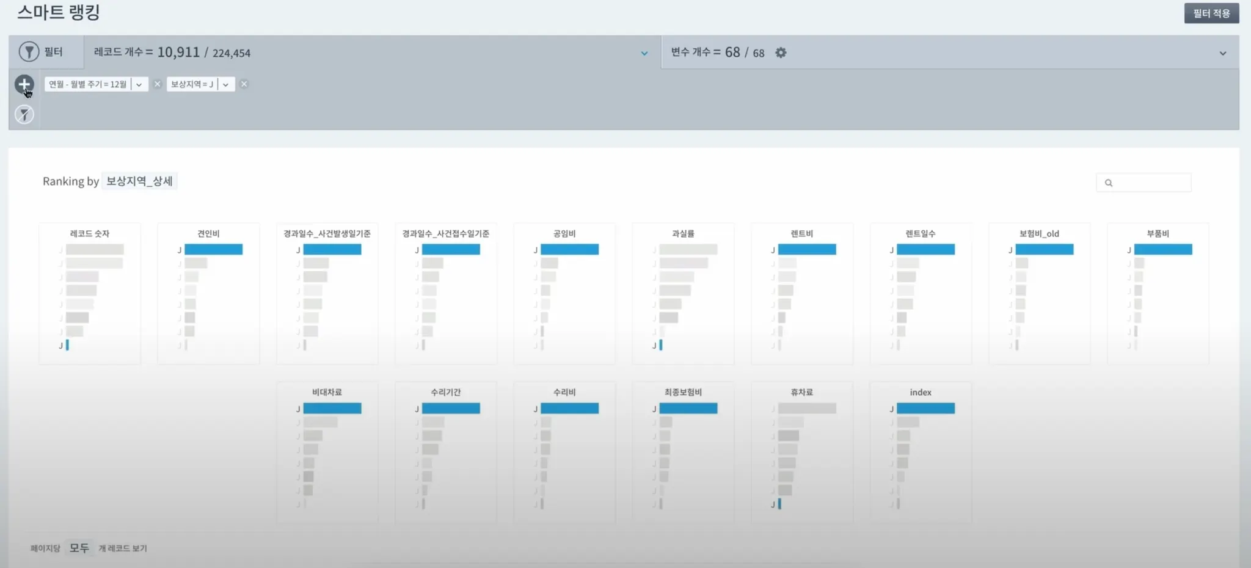Open the 최종보험비 chart card
This screenshot has width=1251, height=568.
683,453
